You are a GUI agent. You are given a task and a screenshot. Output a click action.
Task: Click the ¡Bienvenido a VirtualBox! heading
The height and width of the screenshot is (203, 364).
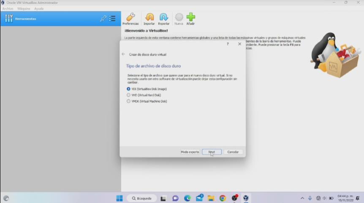[x=146, y=31]
